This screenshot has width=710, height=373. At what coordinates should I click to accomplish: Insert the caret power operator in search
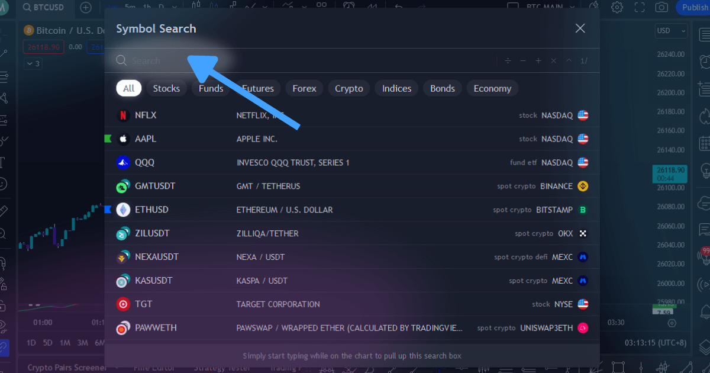(x=569, y=60)
